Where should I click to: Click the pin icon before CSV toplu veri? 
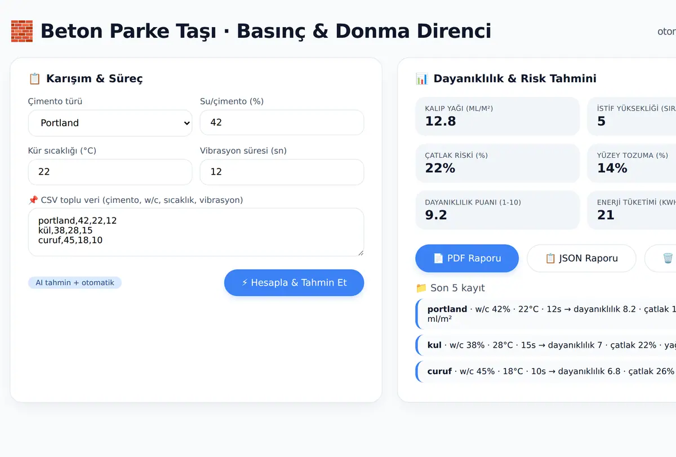pos(33,200)
